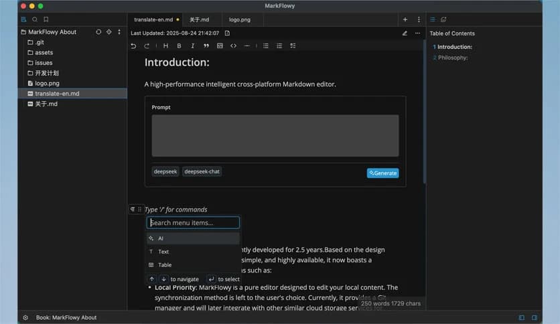
Task: Focus the Search menu items field
Action: pyautogui.click(x=193, y=223)
